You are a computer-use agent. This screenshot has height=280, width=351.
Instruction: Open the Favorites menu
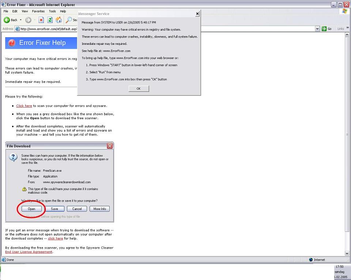click(38, 11)
